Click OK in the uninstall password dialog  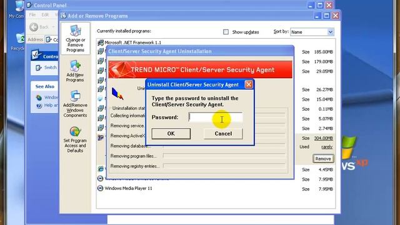pyautogui.click(x=171, y=134)
